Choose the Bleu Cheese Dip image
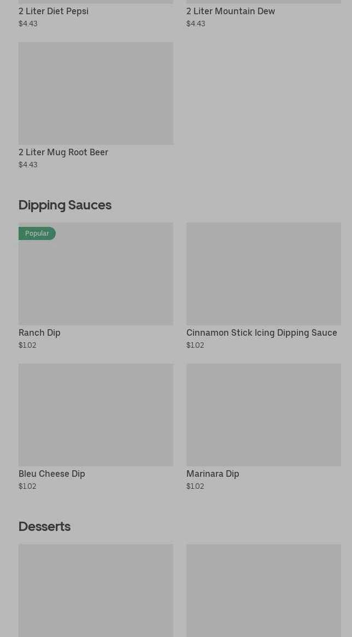Screen dimensions: 352x637 tap(96, 414)
